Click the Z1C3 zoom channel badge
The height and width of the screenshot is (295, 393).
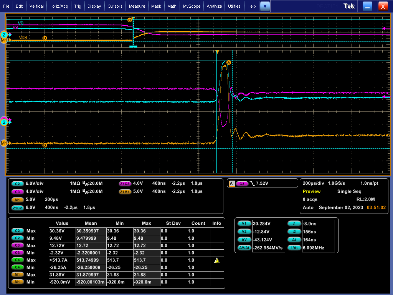click(125, 184)
